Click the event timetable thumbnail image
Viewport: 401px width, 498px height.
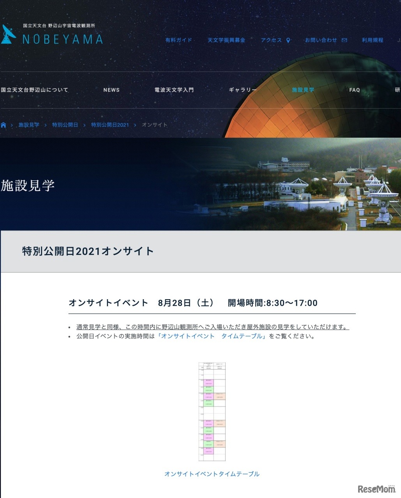coord(212,410)
